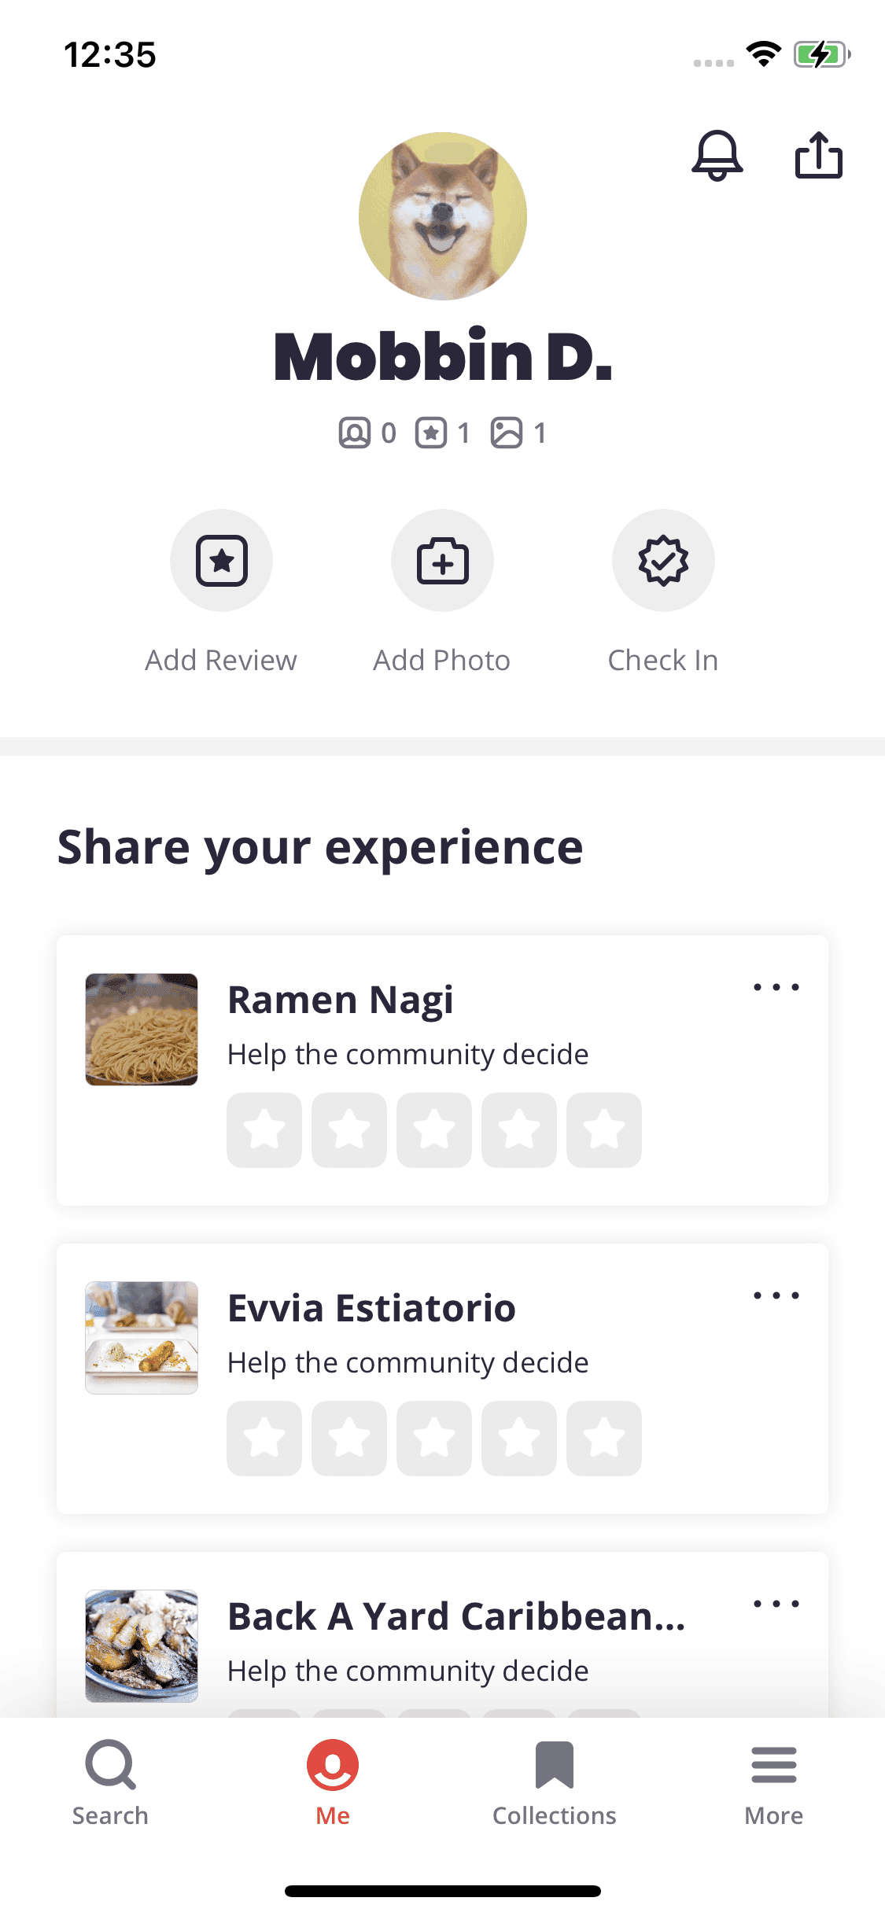Viewport: 885px width, 1916px height.
Task: Open more options for Back A Yard Caribbean
Action: pyautogui.click(x=776, y=1604)
